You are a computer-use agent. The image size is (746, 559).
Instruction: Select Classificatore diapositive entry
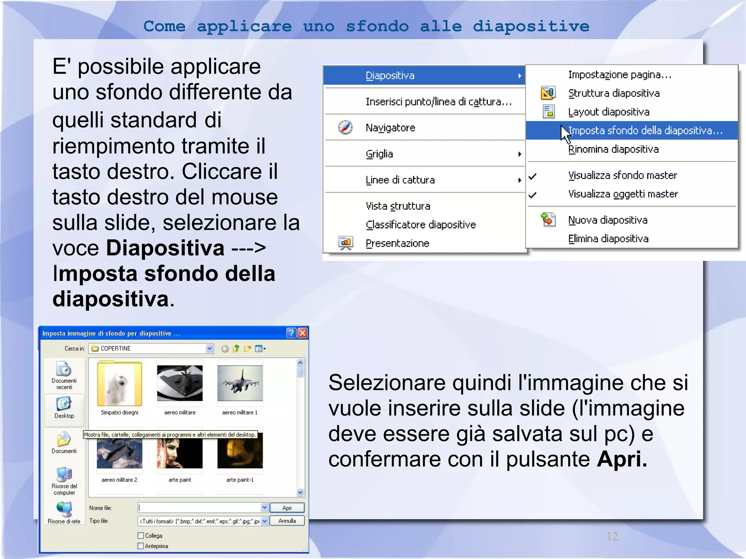(x=421, y=225)
